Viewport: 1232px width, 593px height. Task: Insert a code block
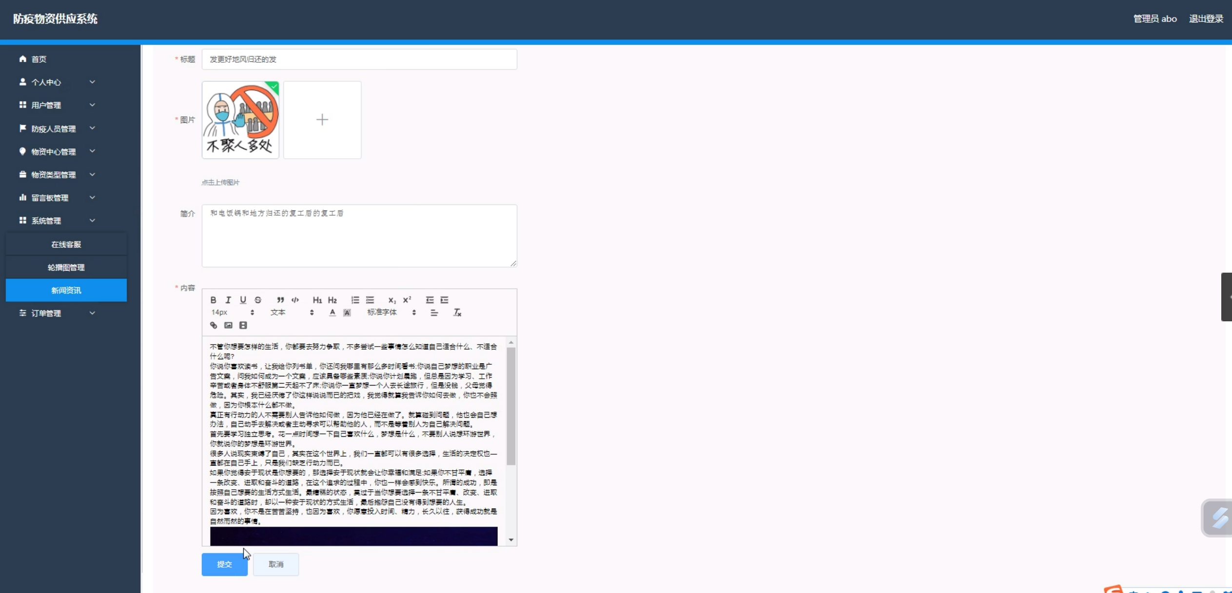click(x=295, y=300)
